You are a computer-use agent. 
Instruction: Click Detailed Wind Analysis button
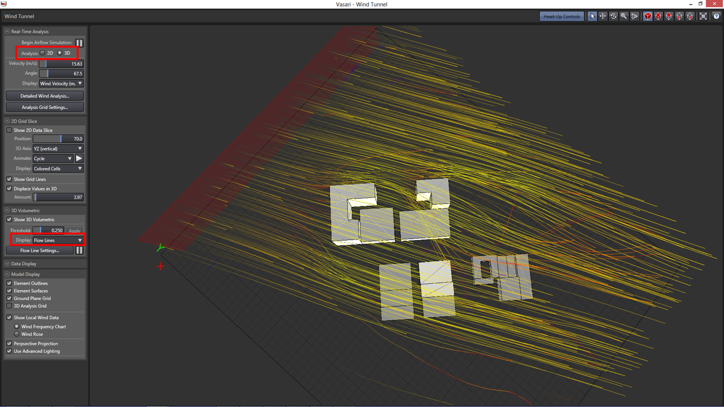coord(45,96)
